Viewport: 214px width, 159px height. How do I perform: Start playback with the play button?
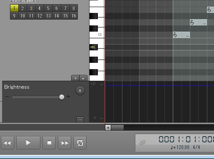tap(28, 143)
